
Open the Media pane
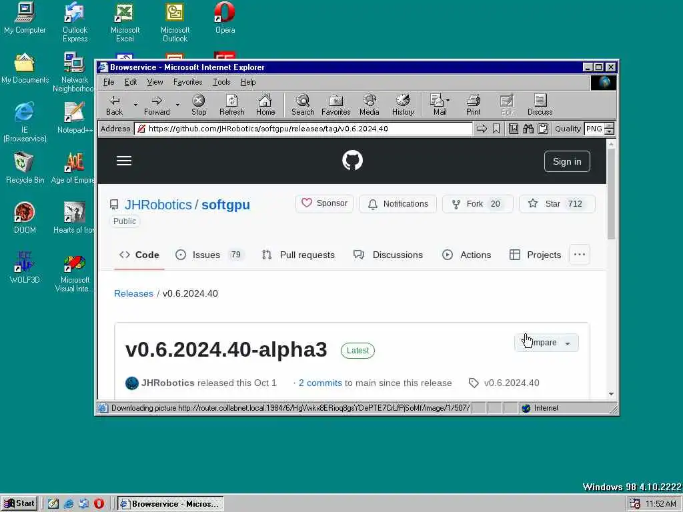click(370, 105)
